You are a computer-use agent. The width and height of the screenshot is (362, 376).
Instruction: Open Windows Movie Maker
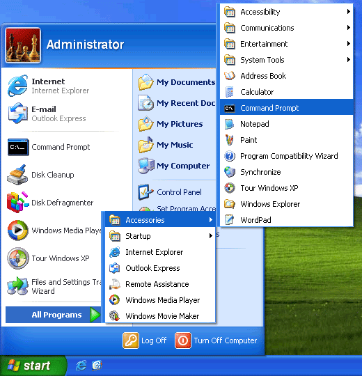[160, 316]
